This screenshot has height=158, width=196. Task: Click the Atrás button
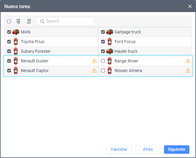148,149
